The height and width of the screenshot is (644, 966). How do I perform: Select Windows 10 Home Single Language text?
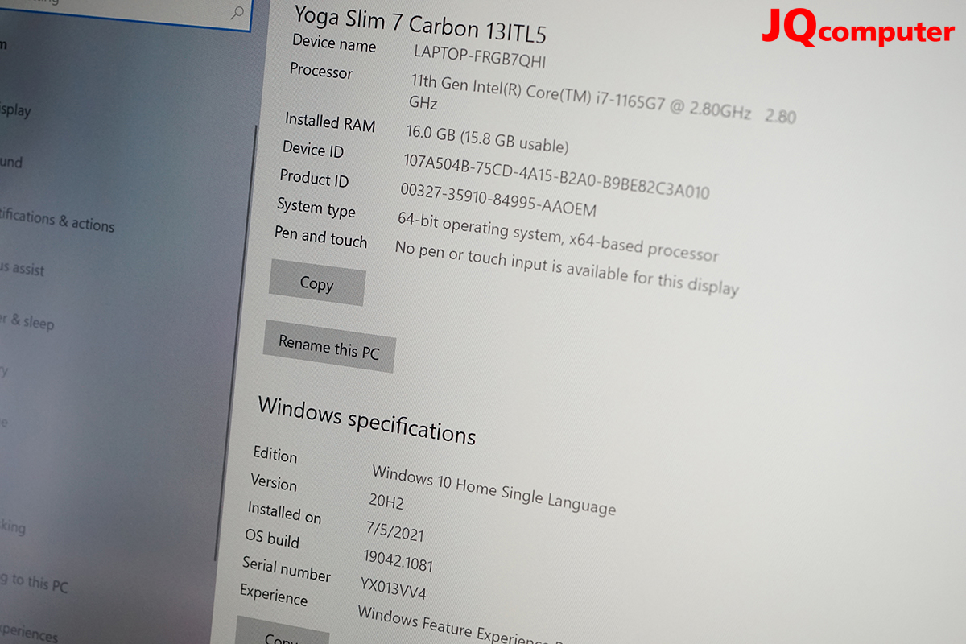(493, 489)
